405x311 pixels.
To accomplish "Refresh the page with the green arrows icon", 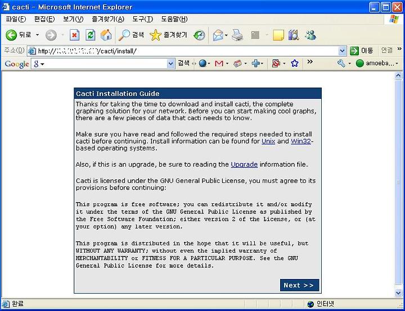I will point(91,35).
